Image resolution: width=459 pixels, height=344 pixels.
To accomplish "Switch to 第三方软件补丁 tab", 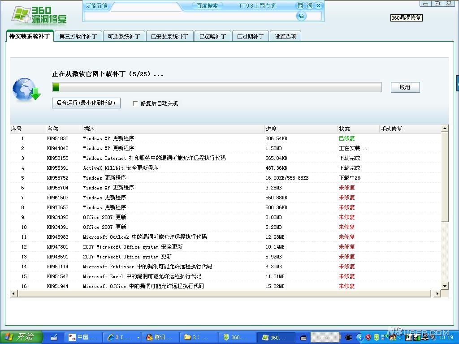I will pyautogui.click(x=78, y=36).
